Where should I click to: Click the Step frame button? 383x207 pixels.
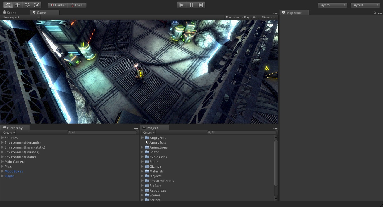[201, 5]
